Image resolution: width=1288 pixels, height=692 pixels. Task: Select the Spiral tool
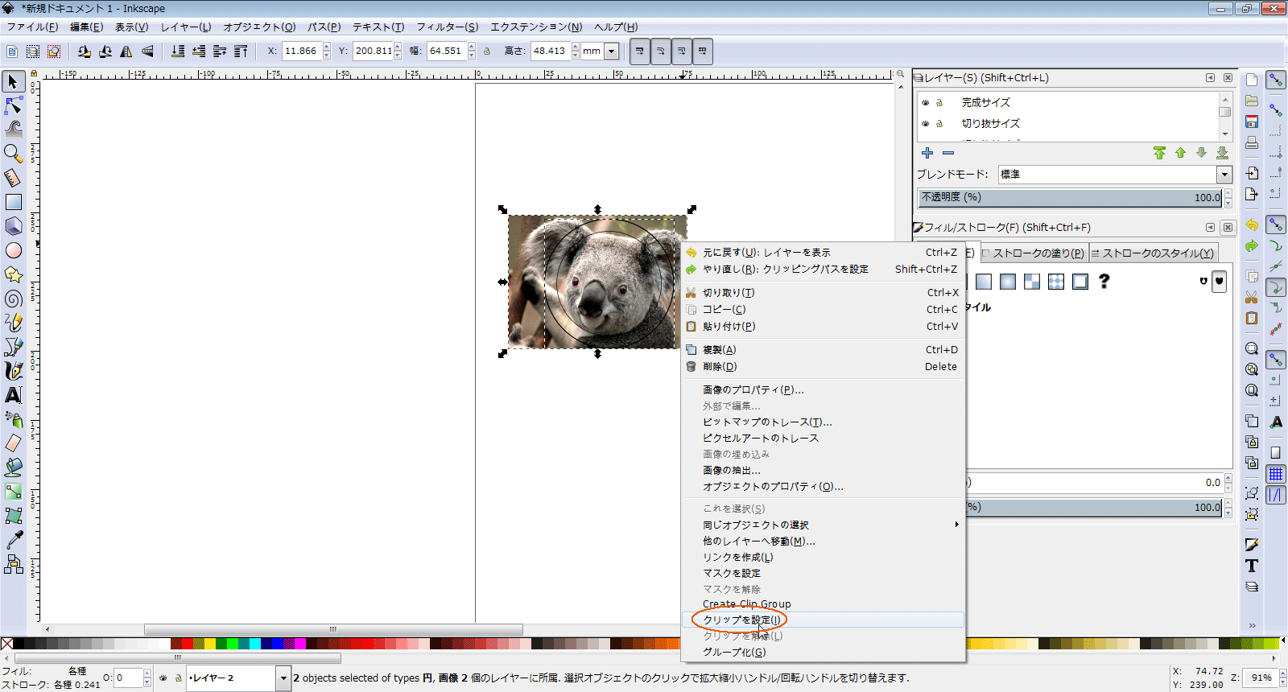14,299
